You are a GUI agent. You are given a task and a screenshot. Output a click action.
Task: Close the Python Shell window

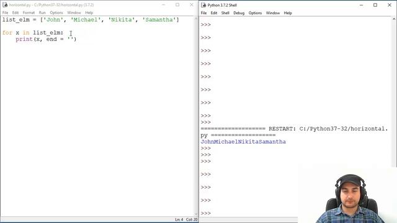pyautogui.click(x=390, y=5)
